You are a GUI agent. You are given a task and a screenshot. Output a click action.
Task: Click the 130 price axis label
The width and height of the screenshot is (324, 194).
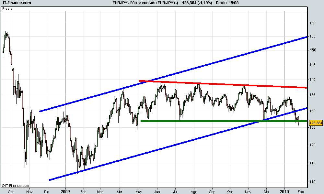tap(313, 111)
